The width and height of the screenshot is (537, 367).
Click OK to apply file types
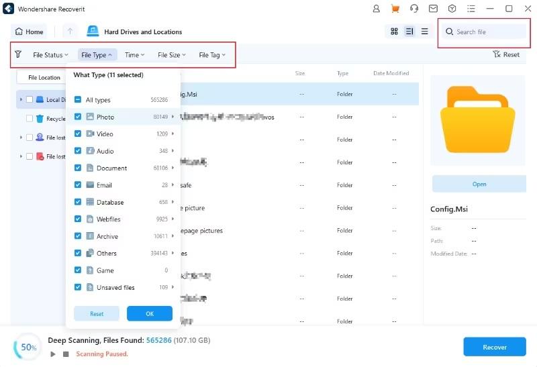[x=150, y=313]
